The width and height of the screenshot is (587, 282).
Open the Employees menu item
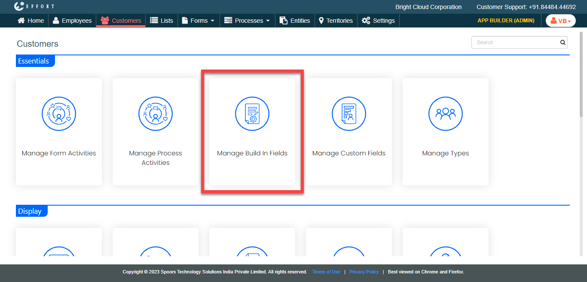pos(72,21)
